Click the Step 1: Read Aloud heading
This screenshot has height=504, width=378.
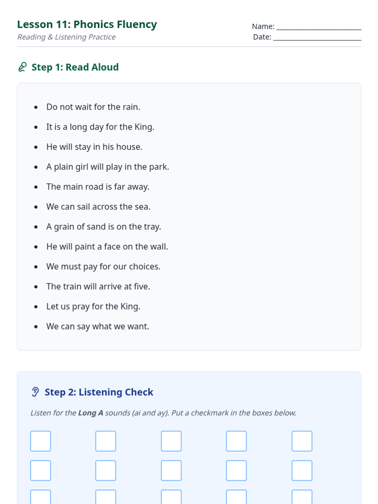click(x=75, y=67)
